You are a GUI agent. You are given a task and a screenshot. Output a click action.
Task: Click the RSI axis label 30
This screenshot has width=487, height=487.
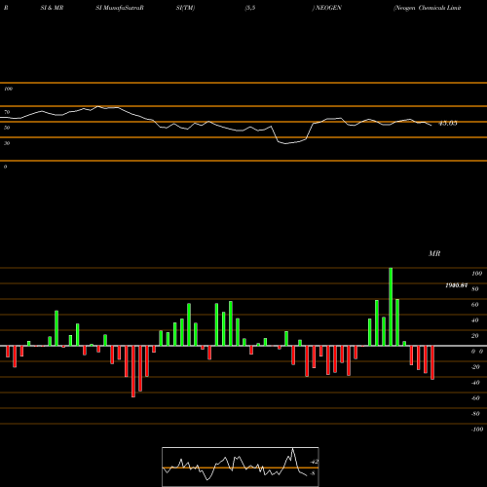[x=7, y=143]
